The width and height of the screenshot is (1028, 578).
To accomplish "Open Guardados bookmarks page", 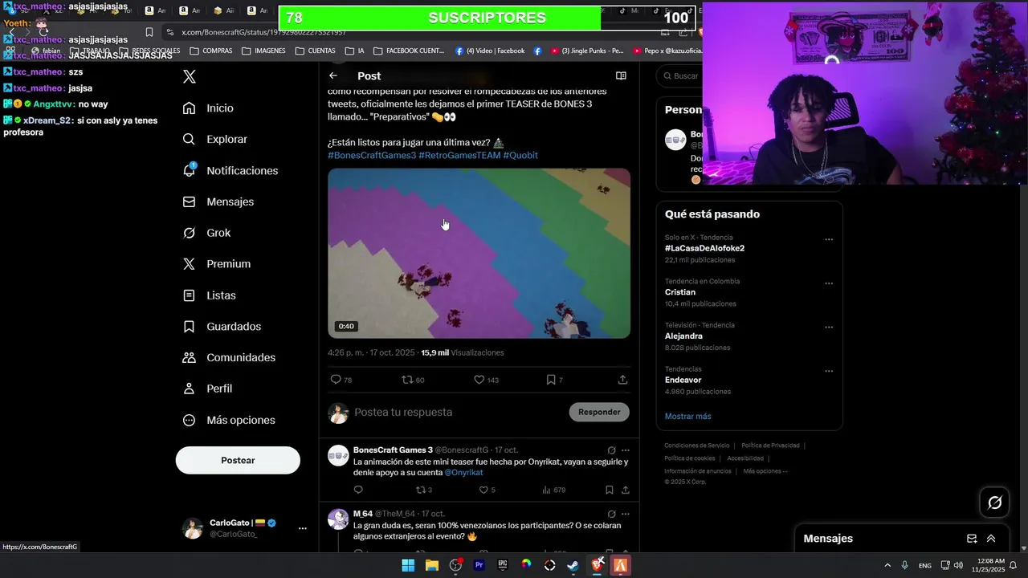I will [222, 327].
